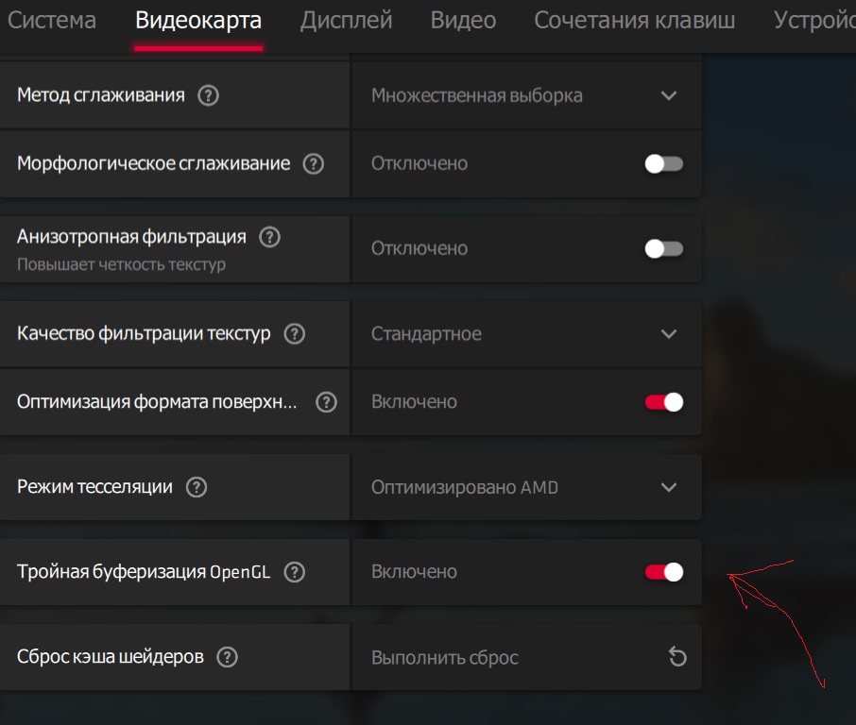Open the Дисплей tab
Viewport: 856px width, 725px height.
coord(346,21)
